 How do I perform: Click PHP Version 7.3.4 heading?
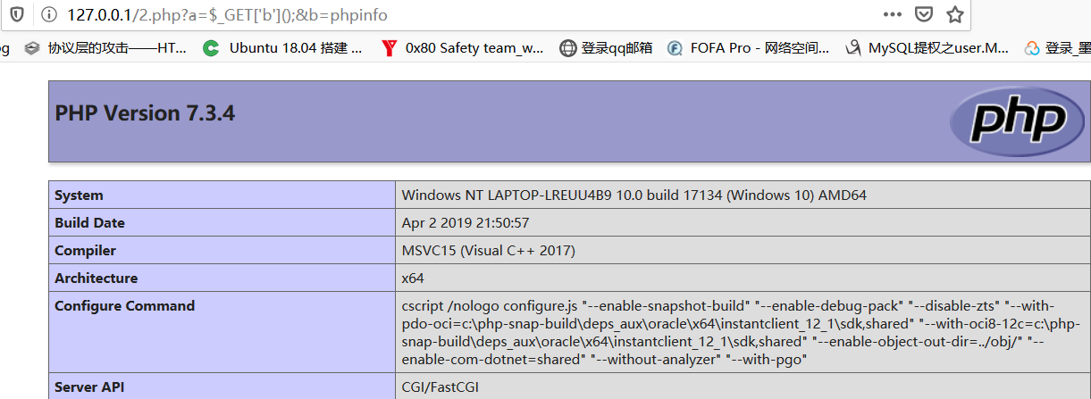145,113
